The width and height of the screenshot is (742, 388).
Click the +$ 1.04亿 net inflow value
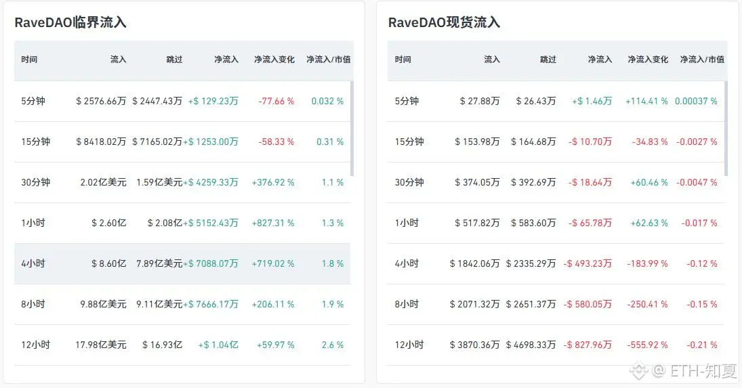point(219,345)
